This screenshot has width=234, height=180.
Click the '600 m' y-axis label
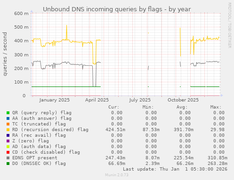(x=21, y=14)
